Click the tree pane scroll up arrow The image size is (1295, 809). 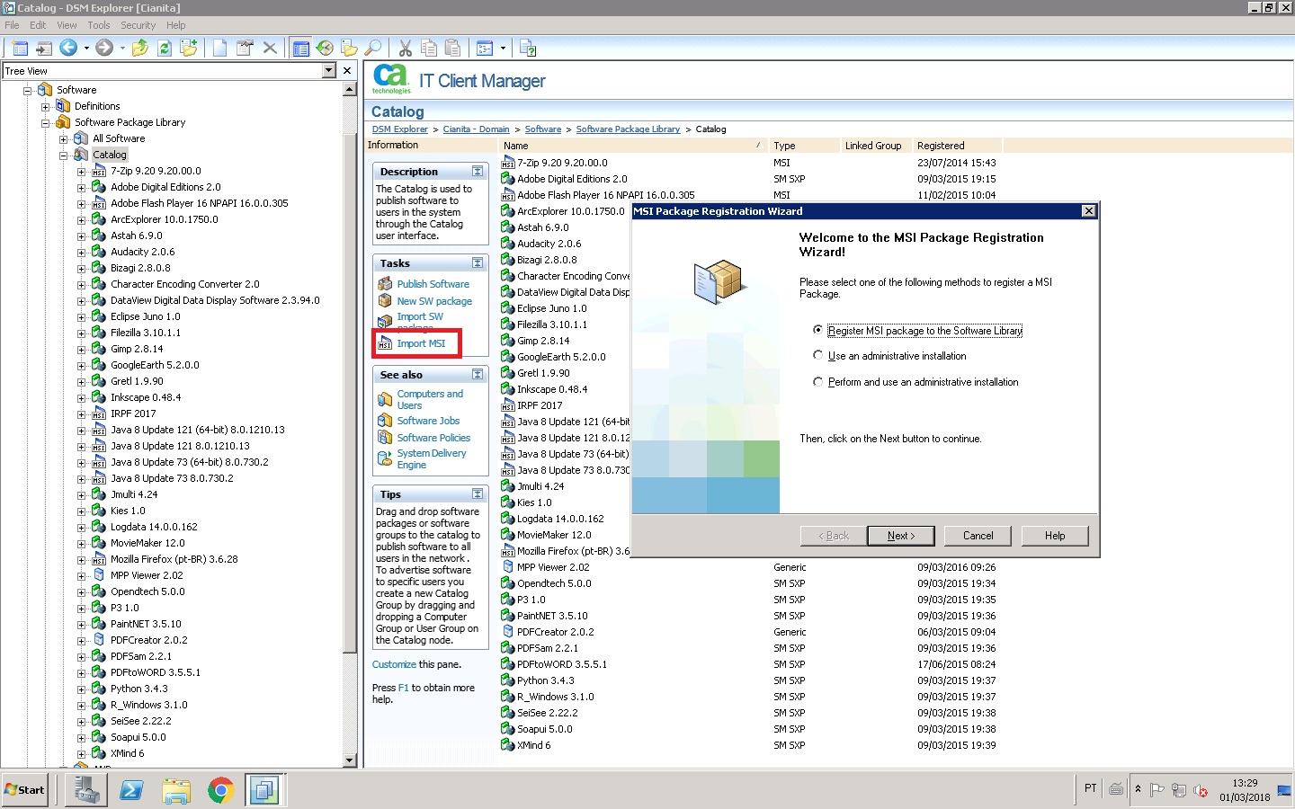(x=350, y=89)
